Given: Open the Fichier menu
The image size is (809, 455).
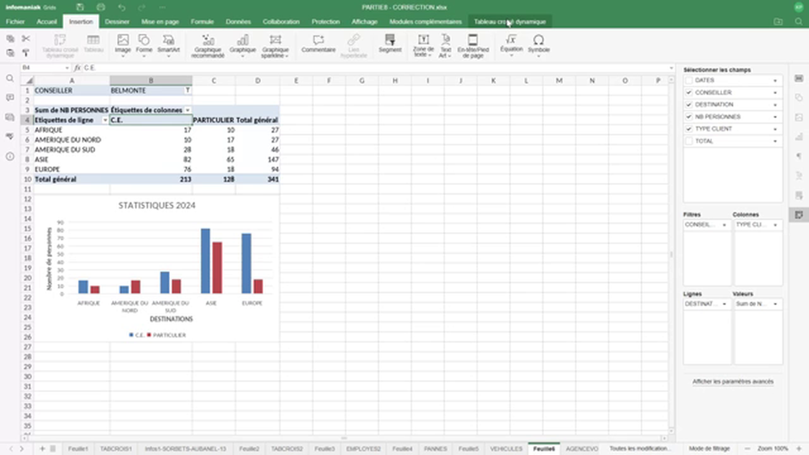Looking at the screenshot, I should click(15, 21).
